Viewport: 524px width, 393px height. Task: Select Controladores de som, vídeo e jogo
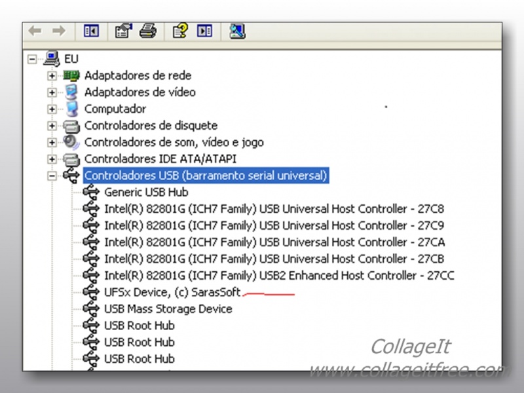pos(174,143)
